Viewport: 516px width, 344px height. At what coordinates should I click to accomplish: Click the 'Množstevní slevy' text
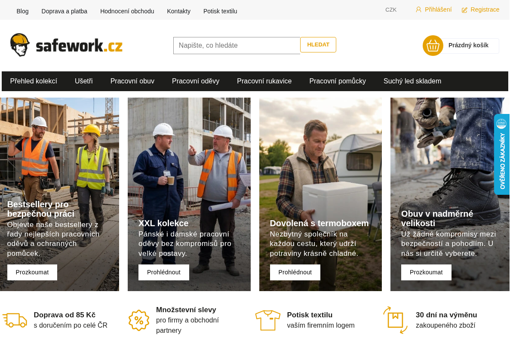pos(186,310)
